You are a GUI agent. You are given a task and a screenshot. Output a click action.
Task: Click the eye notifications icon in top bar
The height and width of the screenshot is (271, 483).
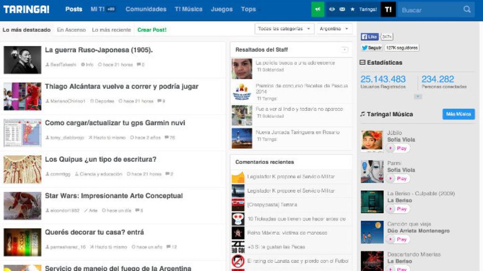[x=332, y=8]
